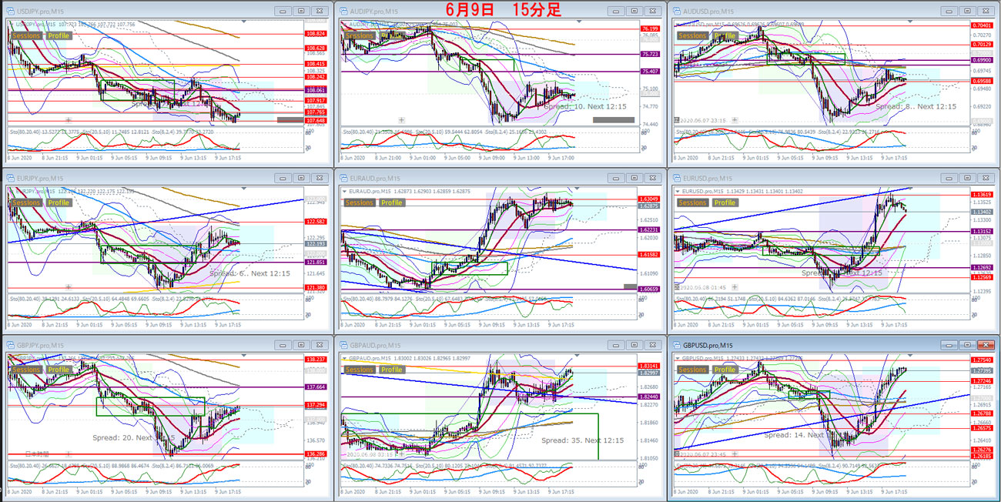Click the EURAUD.pro chart window icon
The image size is (1001, 502).
pos(343,178)
